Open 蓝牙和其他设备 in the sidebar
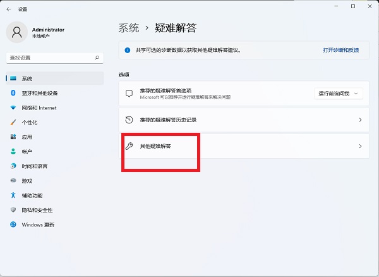The width and height of the screenshot is (379, 277). pos(39,93)
